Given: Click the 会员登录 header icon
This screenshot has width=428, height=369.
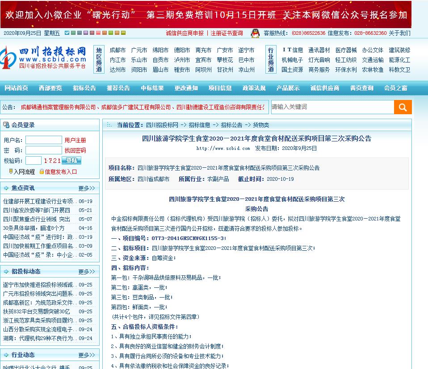Looking at the screenshot, I should [x=6, y=125].
